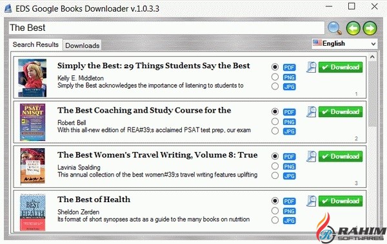
Task: Click PNG badge for Simply the Best
Action: [289, 77]
